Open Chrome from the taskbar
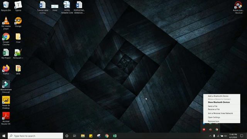The width and height of the screenshot is (247, 139). (x=107, y=136)
